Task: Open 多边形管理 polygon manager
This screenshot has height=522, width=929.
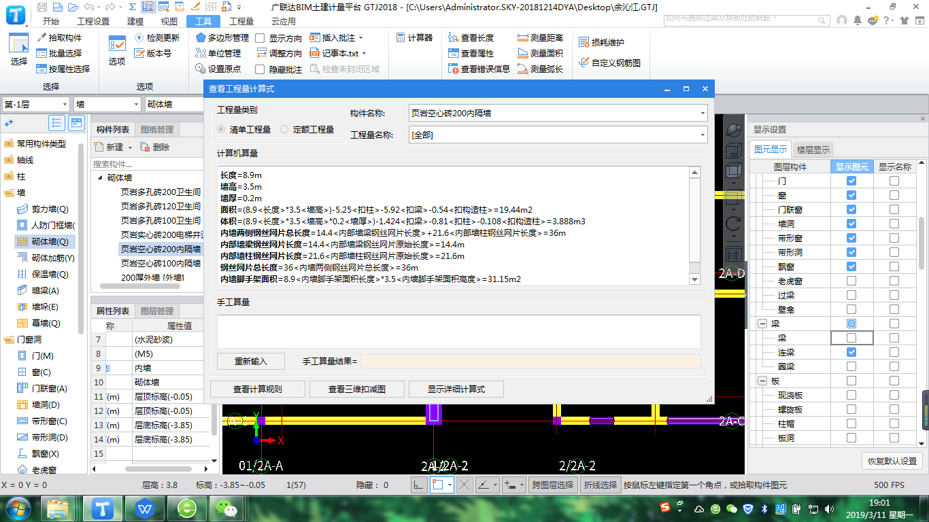Action: (222, 38)
